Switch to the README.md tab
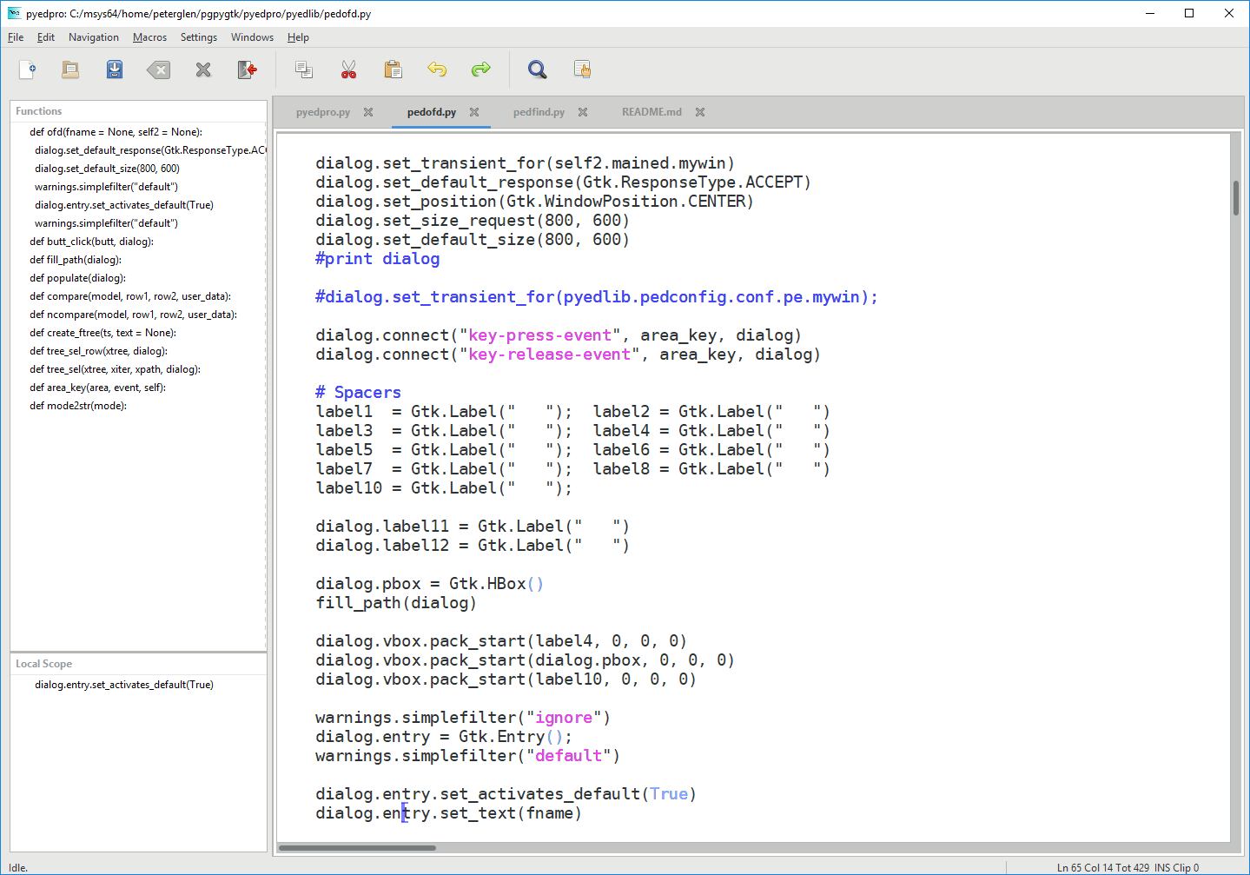The width and height of the screenshot is (1250, 875). pyautogui.click(x=651, y=111)
